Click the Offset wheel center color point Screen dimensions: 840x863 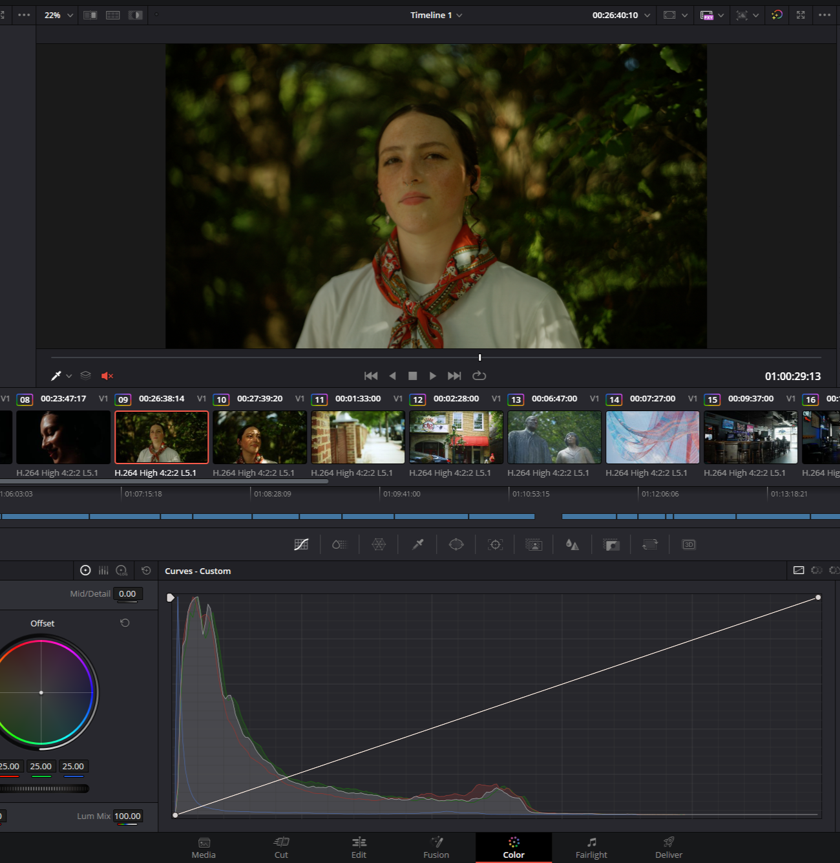coord(41,692)
